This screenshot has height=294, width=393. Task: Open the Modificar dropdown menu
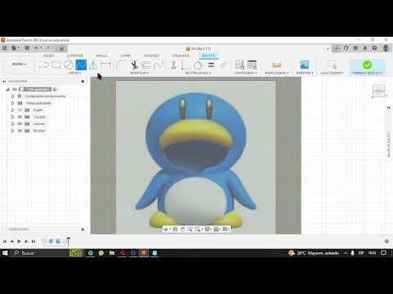[x=139, y=73]
